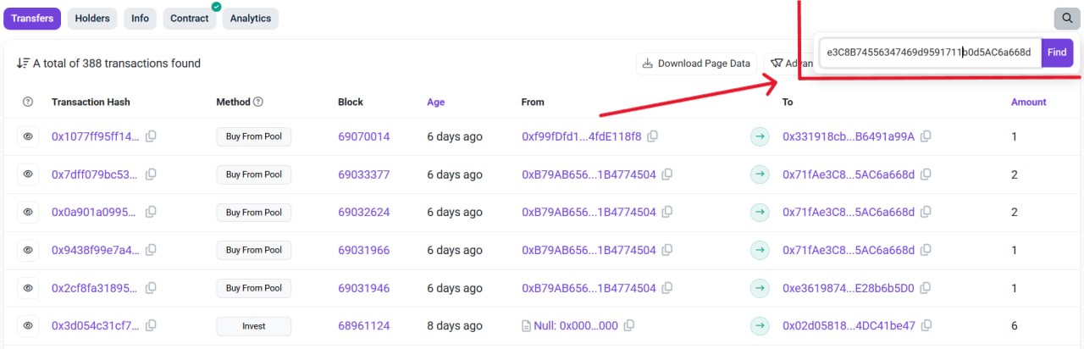Viewport: 1084px width, 349px height.
Task: Open the Null: 0x000...000 address link
Action: (x=576, y=325)
